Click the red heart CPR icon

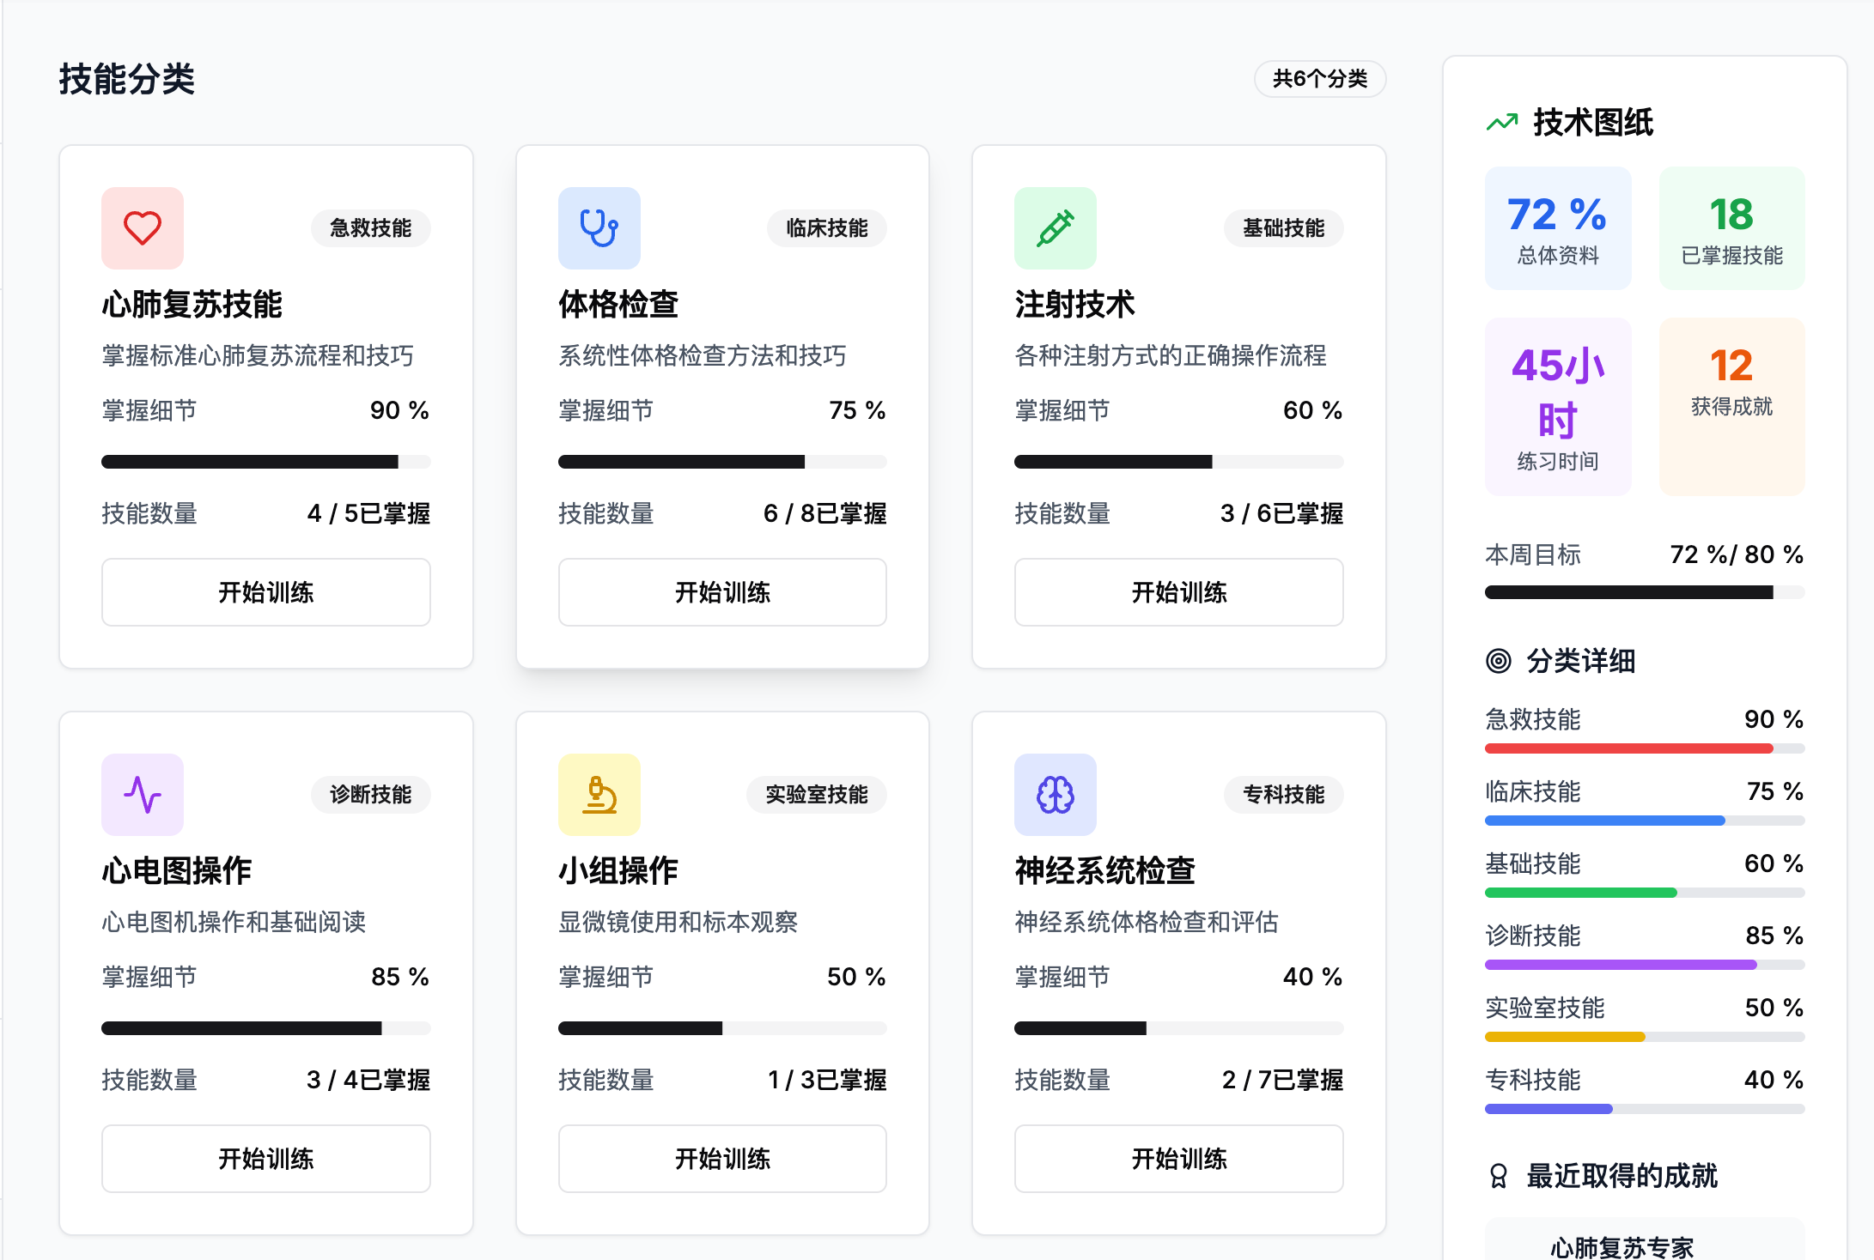(143, 228)
